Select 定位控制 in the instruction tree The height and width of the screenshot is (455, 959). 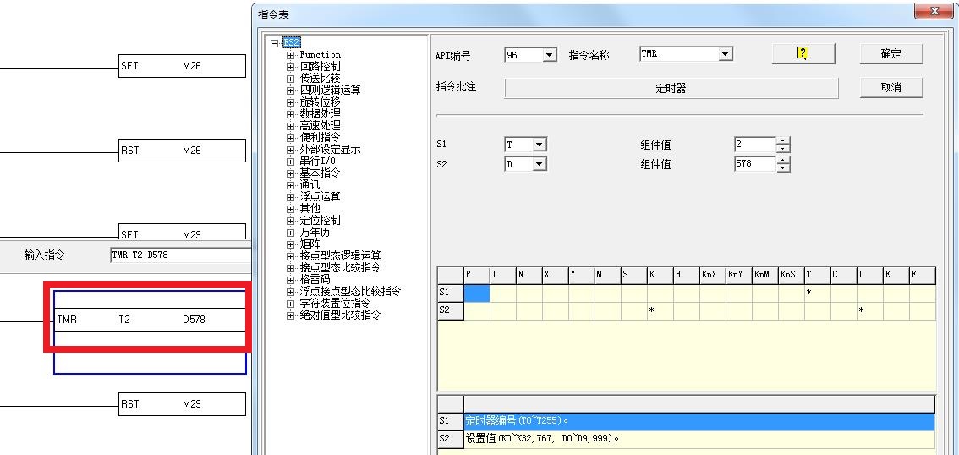click(x=320, y=220)
